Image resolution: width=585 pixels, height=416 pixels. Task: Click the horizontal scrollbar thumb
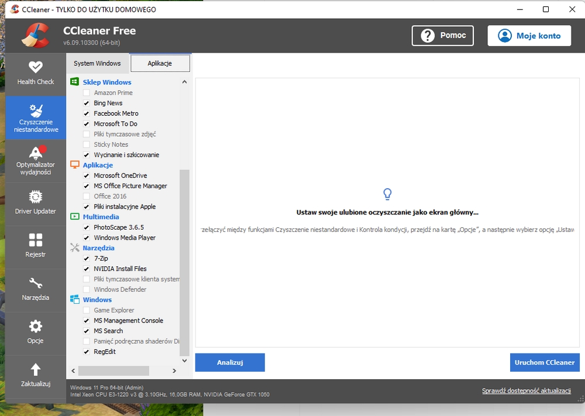(113, 370)
